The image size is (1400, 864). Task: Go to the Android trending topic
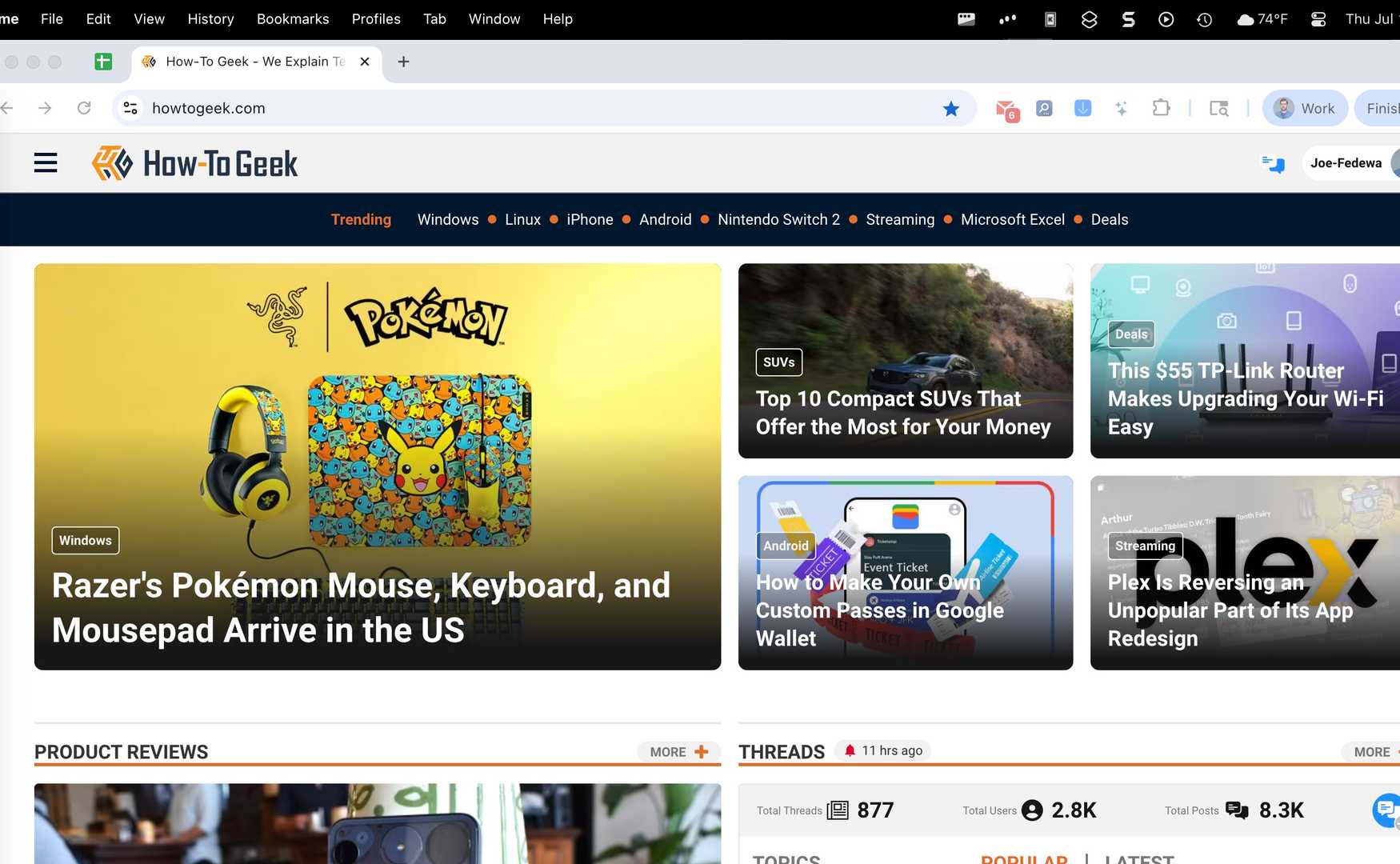[665, 219]
